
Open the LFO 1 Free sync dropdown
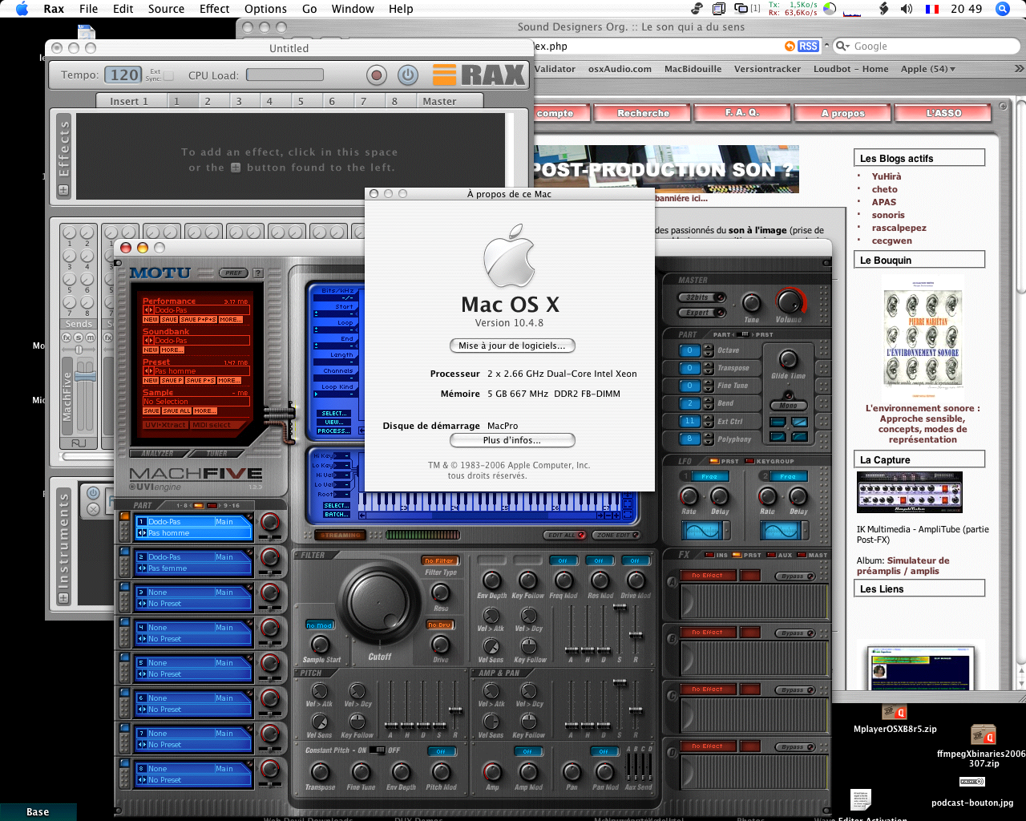click(x=709, y=476)
